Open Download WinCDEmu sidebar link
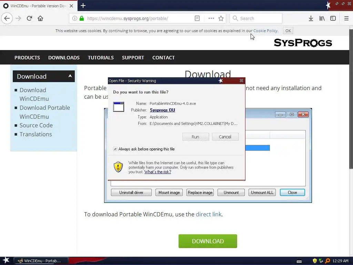The width and height of the screenshot is (353, 265). click(x=34, y=95)
